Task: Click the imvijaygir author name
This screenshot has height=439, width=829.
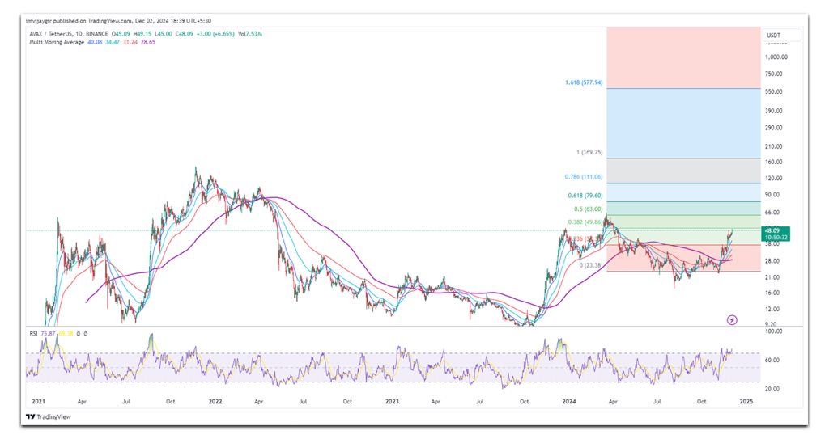Action: tap(39, 21)
